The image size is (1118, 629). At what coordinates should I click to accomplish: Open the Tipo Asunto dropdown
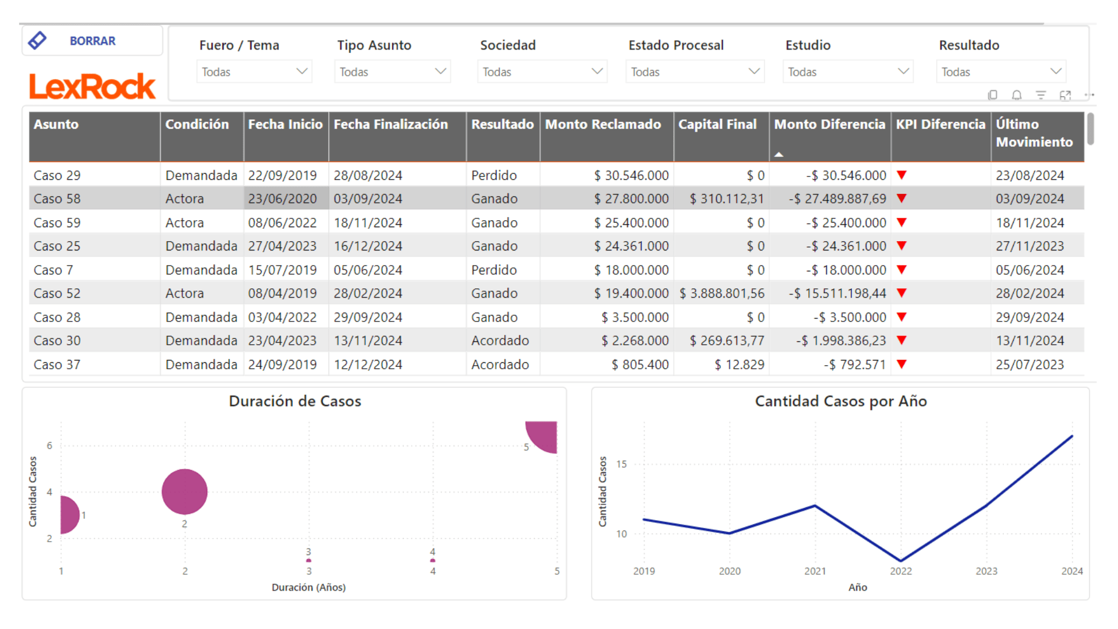(392, 72)
